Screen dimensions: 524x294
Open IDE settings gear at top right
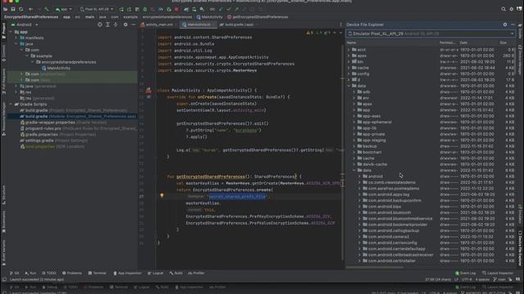511,9
